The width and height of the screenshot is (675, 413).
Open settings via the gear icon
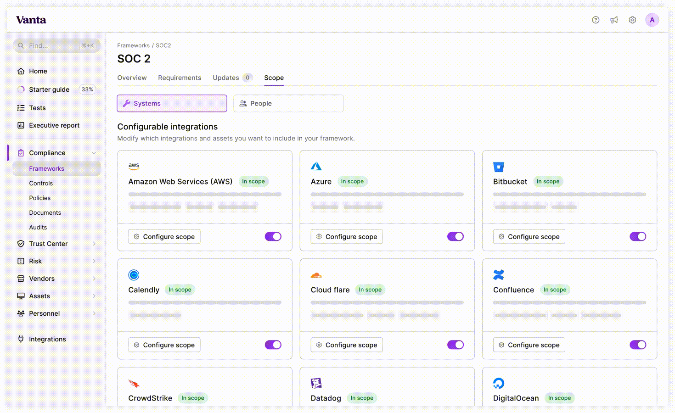[x=632, y=20]
